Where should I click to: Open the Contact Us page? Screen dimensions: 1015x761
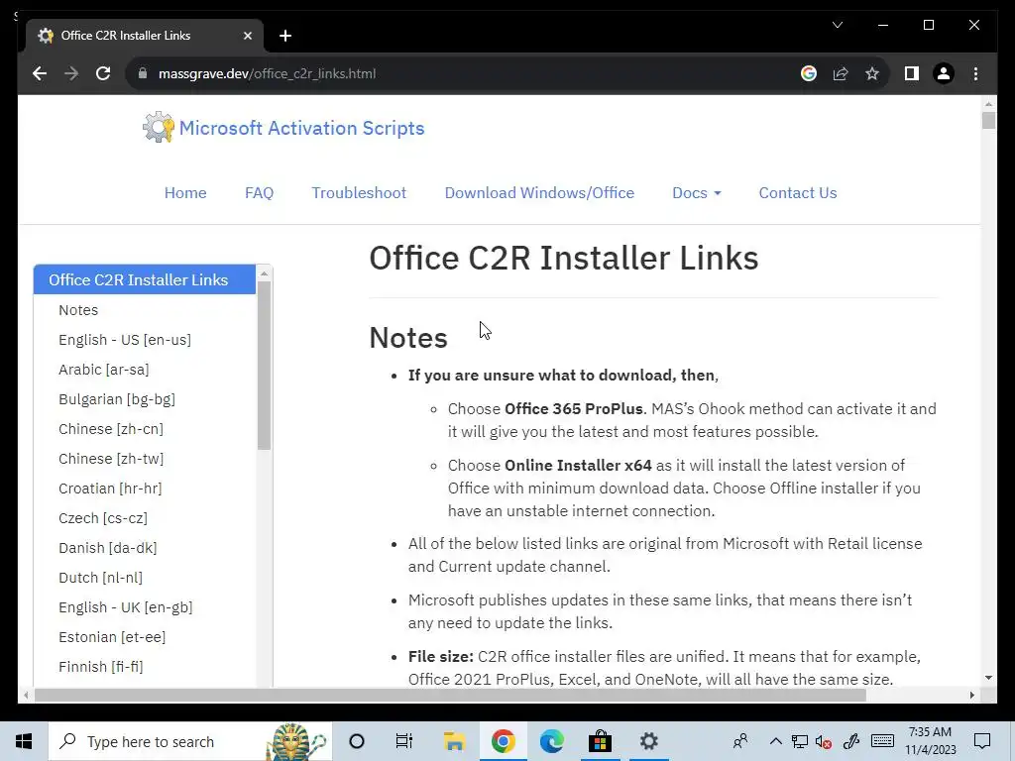pos(798,193)
